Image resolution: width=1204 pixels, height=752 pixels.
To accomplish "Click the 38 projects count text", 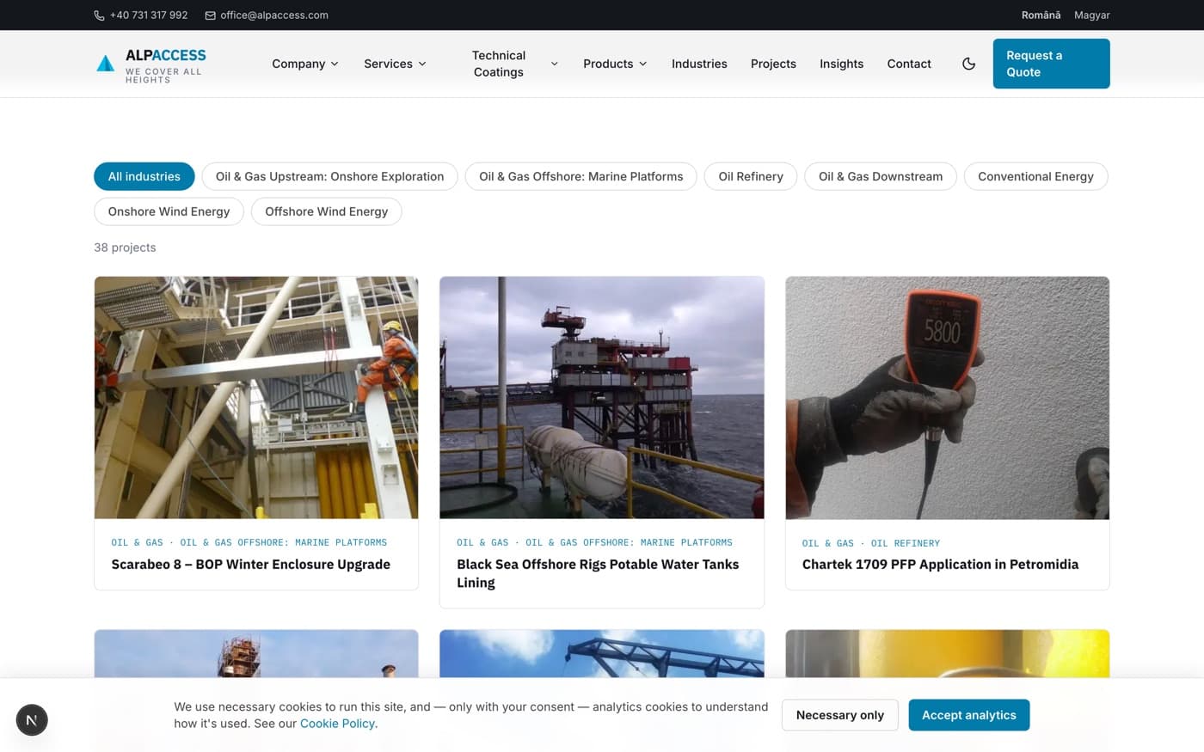I will (x=125, y=248).
